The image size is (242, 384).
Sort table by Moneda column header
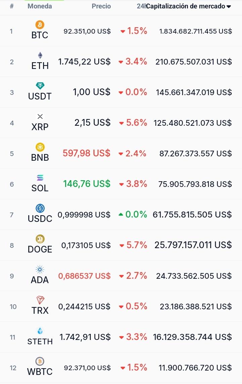[x=40, y=6]
